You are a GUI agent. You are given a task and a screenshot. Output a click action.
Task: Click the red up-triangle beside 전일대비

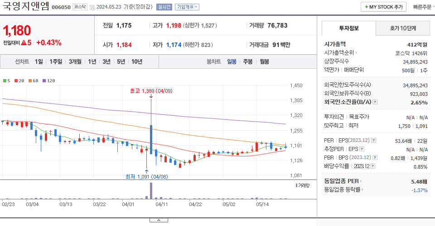pos(24,42)
